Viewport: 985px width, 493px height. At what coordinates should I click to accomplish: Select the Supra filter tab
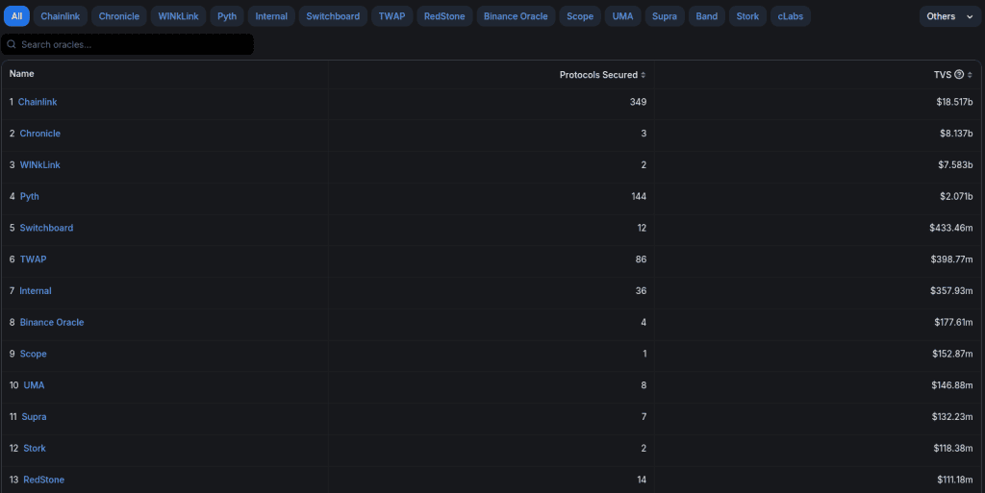click(x=665, y=16)
